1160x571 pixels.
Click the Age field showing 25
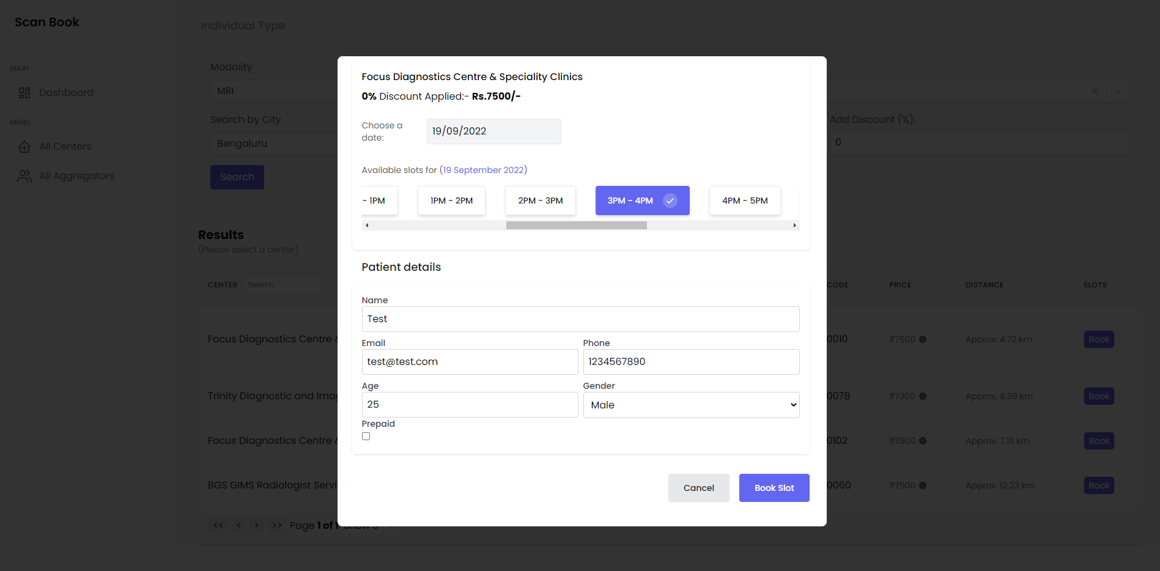click(x=470, y=405)
